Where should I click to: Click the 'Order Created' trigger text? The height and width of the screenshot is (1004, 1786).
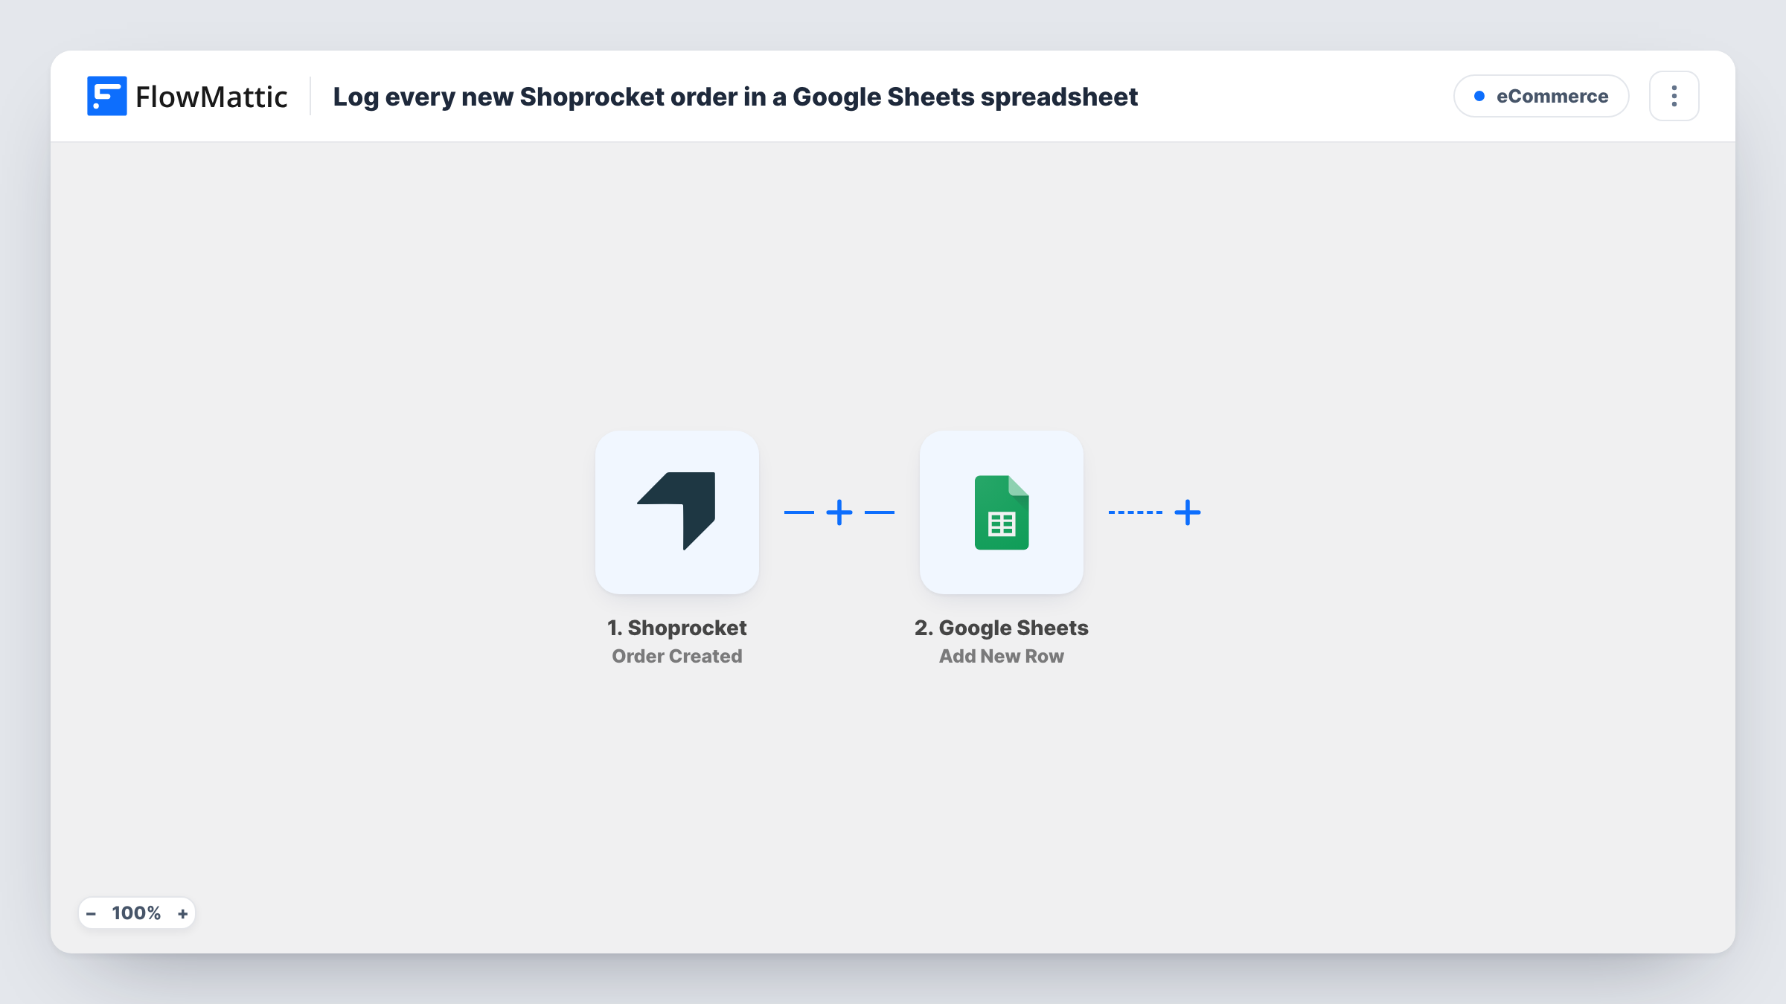677,656
